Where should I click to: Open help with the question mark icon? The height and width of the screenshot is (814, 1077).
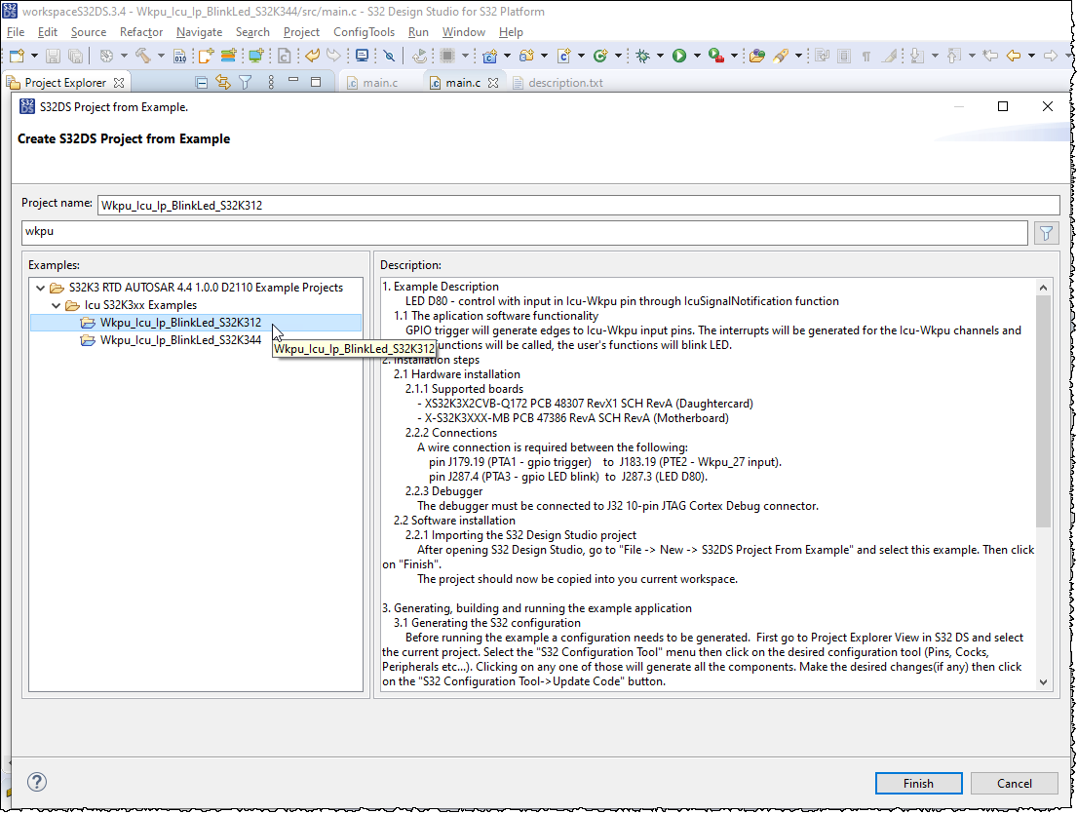point(36,781)
